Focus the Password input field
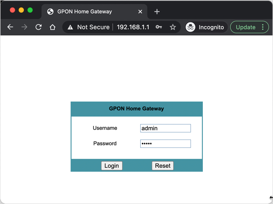 pyautogui.click(x=165, y=144)
